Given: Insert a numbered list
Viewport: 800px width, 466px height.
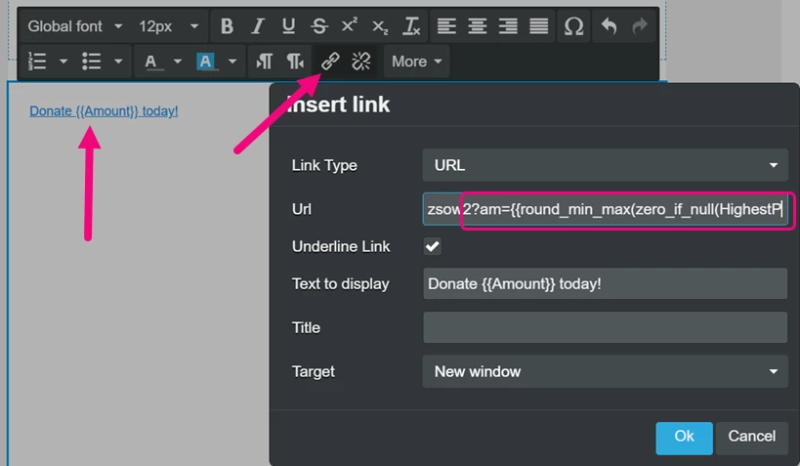Looking at the screenshot, I should pyautogui.click(x=37, y=62).
